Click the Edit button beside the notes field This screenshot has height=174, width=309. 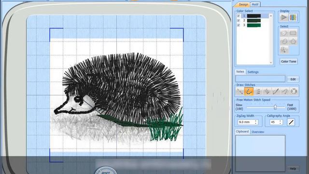pyautogui.click(x=293, y=79)
